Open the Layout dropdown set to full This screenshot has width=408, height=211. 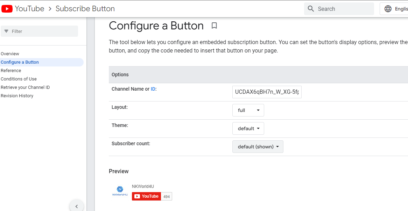[x=248, y=110]
